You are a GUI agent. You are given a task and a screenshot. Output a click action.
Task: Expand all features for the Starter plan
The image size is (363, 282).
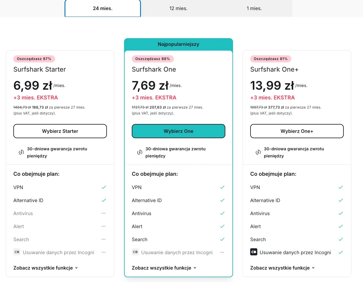tap(46, 268)
